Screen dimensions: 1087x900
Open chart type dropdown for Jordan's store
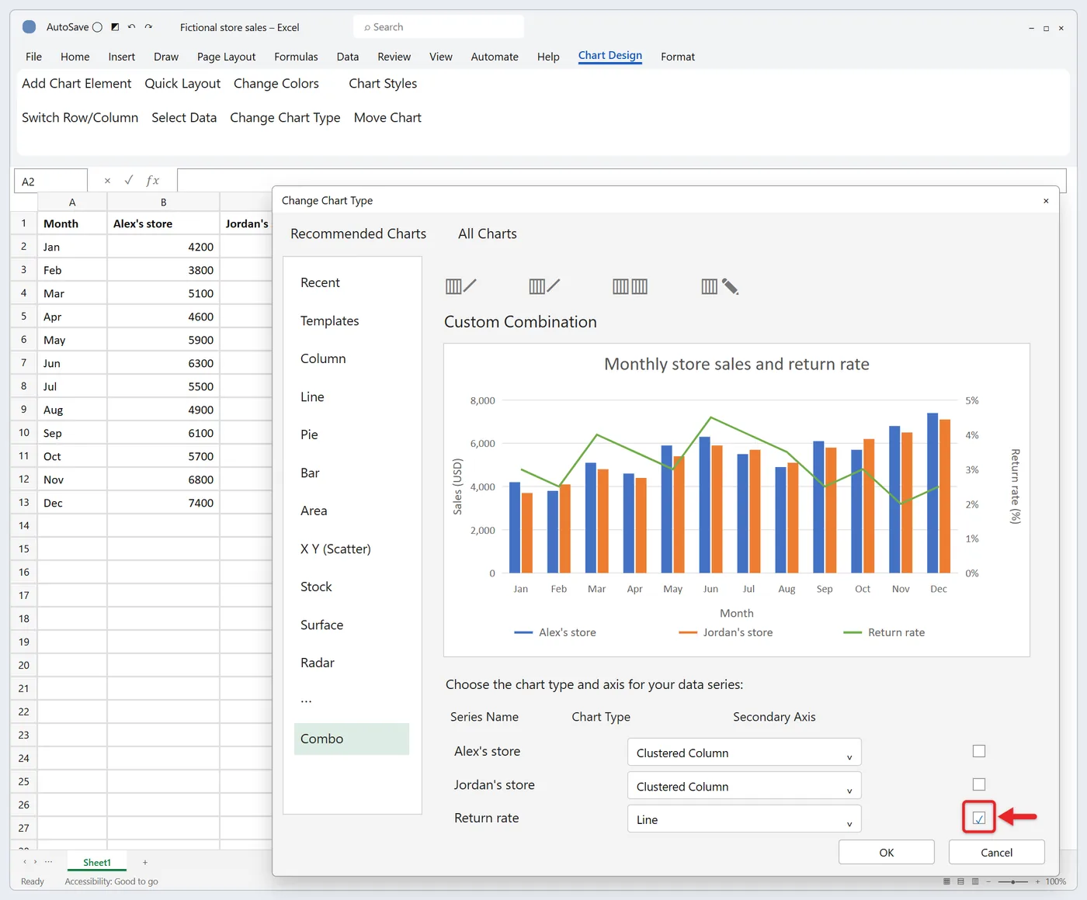744,786
